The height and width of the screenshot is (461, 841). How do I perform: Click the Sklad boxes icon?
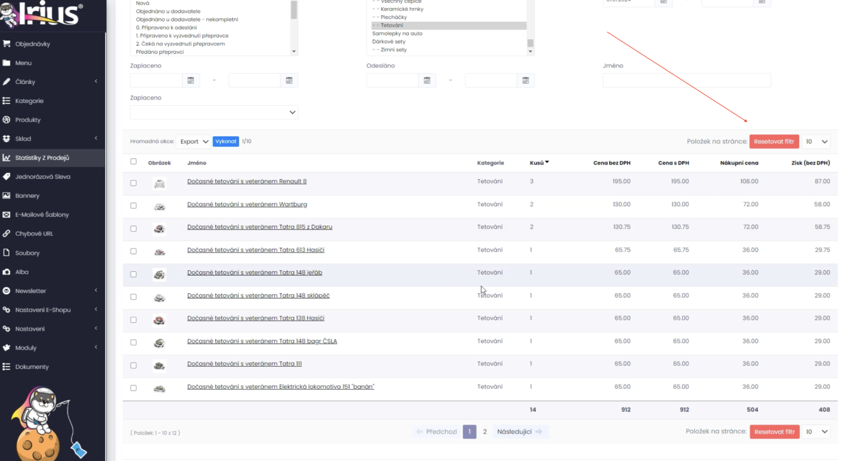(x=7, y=139)
